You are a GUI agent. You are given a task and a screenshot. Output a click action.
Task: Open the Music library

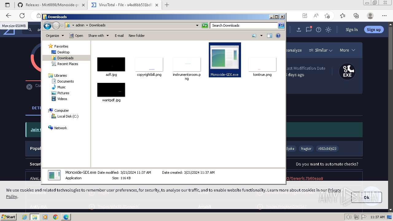(x=61, y=87)
